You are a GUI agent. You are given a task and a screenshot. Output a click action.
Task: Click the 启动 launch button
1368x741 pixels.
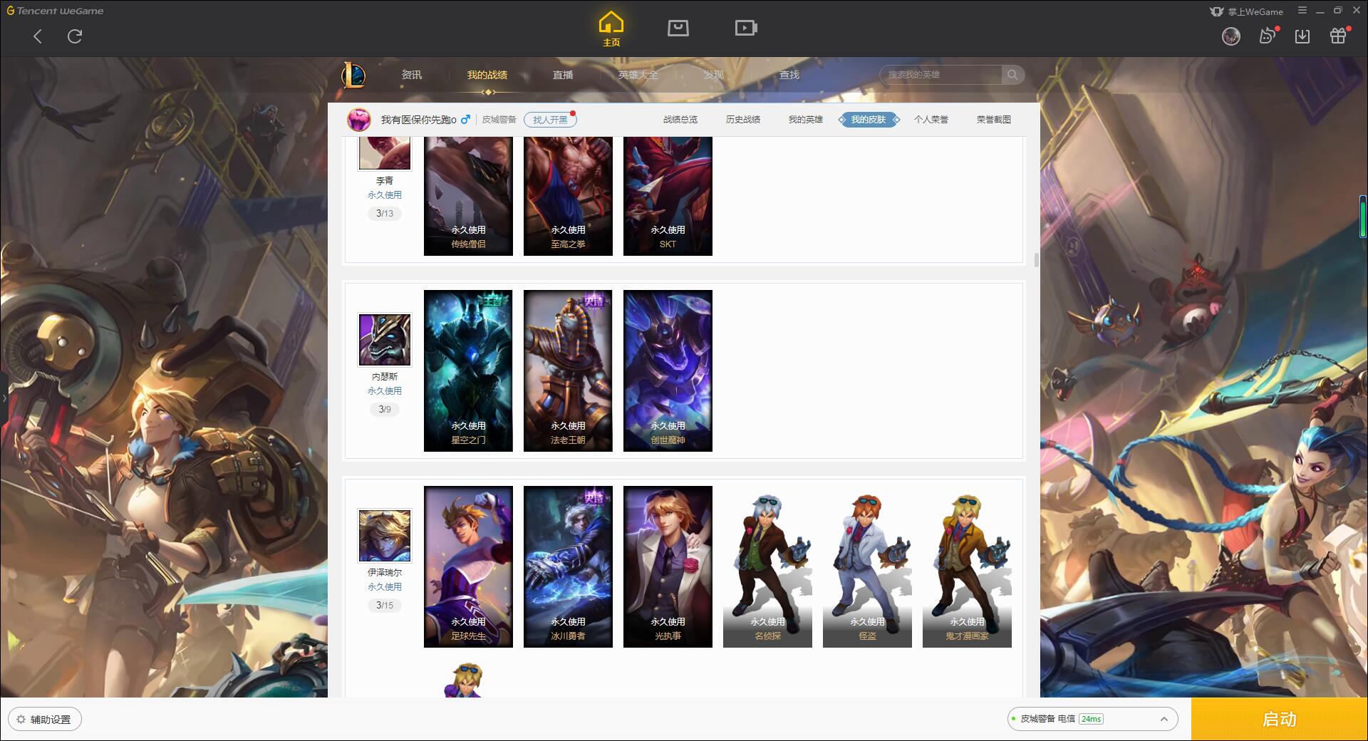pyautogui.click(x=1280, y=719)
